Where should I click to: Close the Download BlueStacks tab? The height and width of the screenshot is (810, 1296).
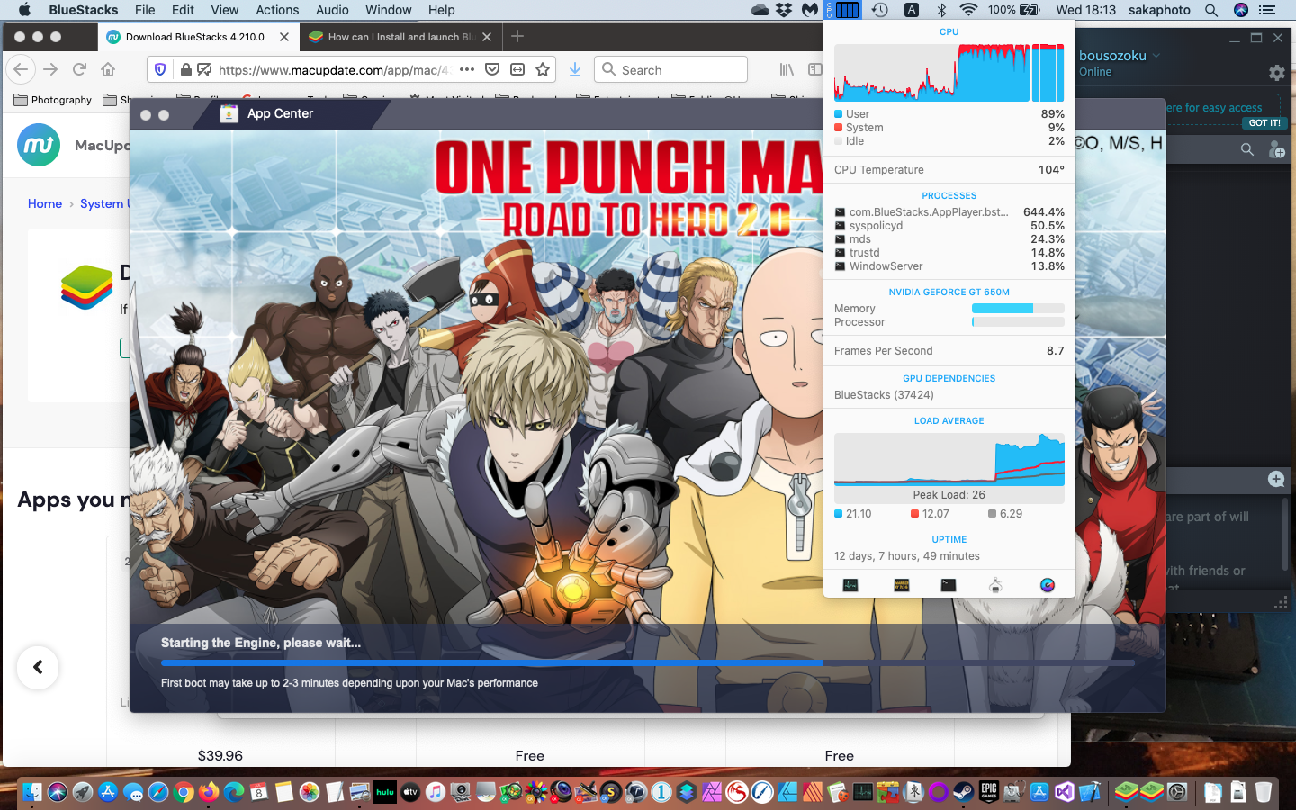point(284,37)
